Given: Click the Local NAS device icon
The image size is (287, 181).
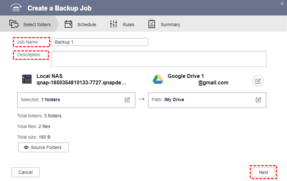Looking at the screenshot, I should coord(27,79).
